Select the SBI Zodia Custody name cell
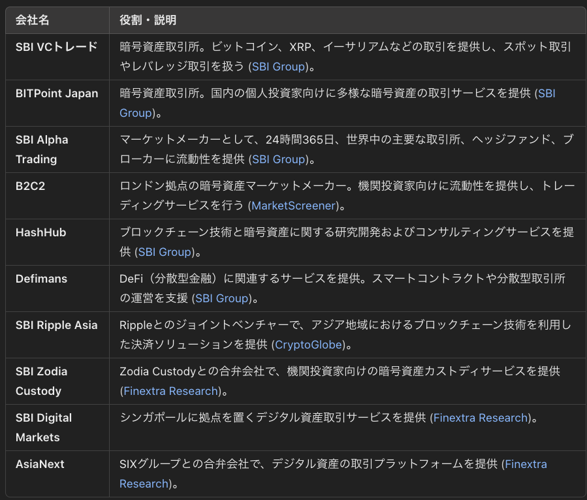 click(x=57, y=381)
